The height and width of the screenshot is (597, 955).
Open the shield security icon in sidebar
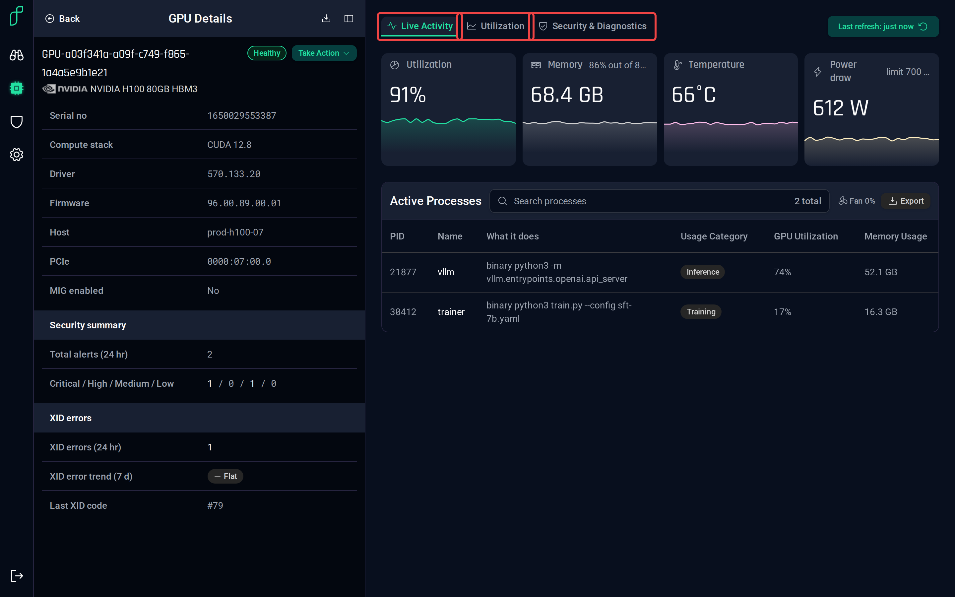17,122
